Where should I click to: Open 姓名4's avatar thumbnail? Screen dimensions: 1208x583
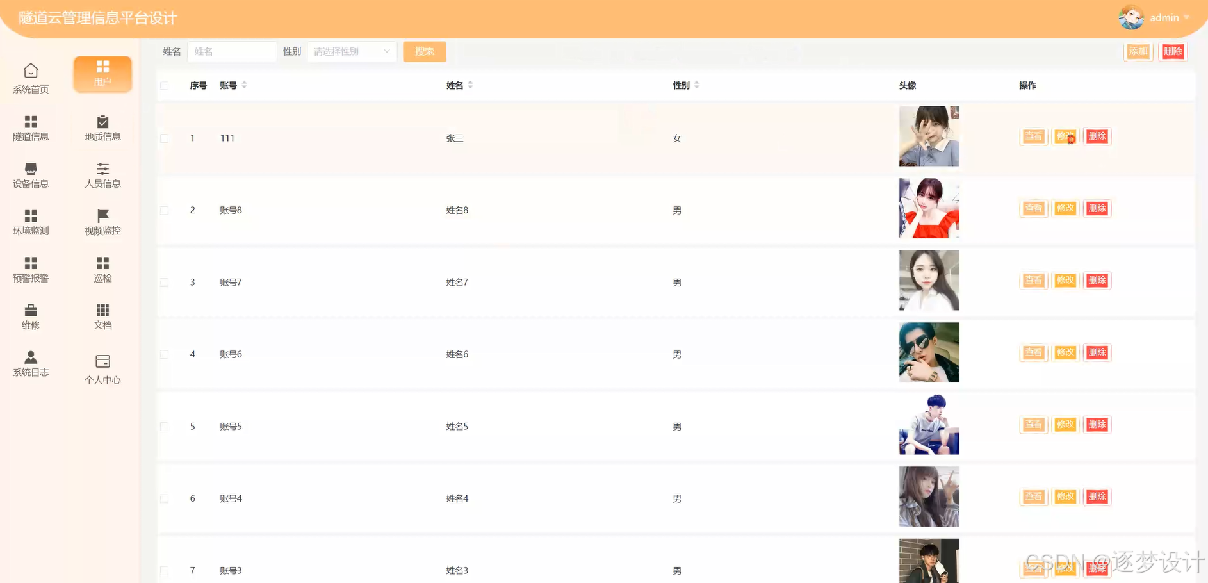tap(929, 497)
